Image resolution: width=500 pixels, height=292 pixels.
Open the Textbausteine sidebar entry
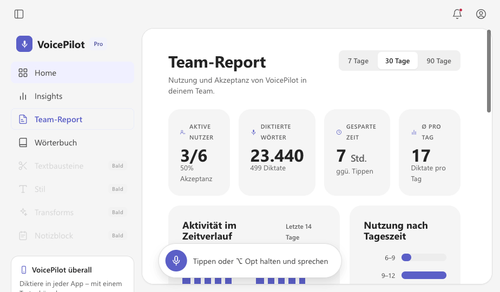73,166
